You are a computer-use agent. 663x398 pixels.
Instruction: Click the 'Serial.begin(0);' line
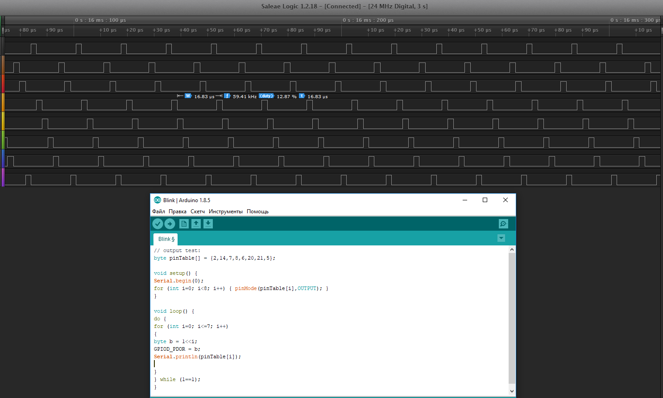tap(178, 281)
